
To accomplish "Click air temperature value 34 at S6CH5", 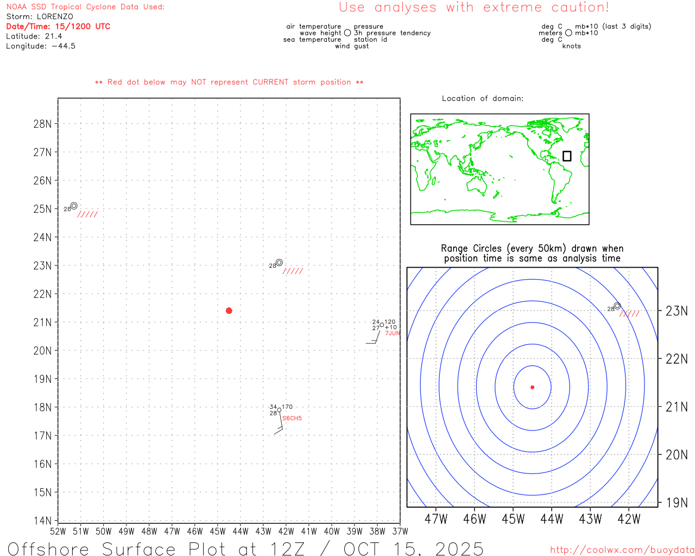I will [x=273, y=407].
